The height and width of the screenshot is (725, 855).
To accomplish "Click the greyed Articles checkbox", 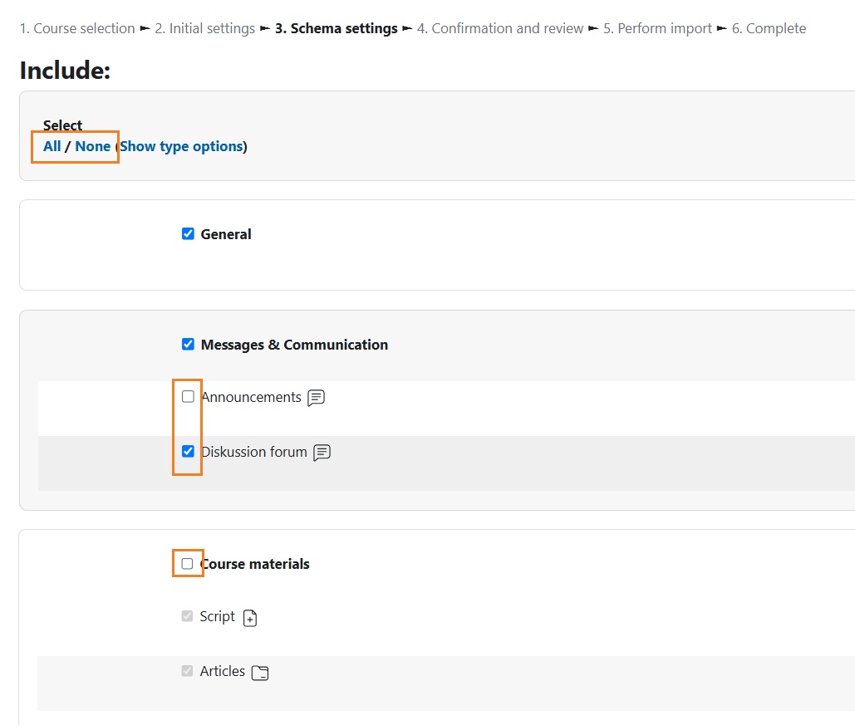I will [x=187, y=670].
